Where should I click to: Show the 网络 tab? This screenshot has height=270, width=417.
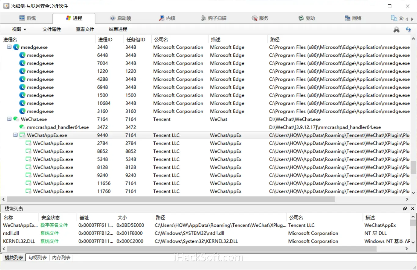(x=353, y=18)
